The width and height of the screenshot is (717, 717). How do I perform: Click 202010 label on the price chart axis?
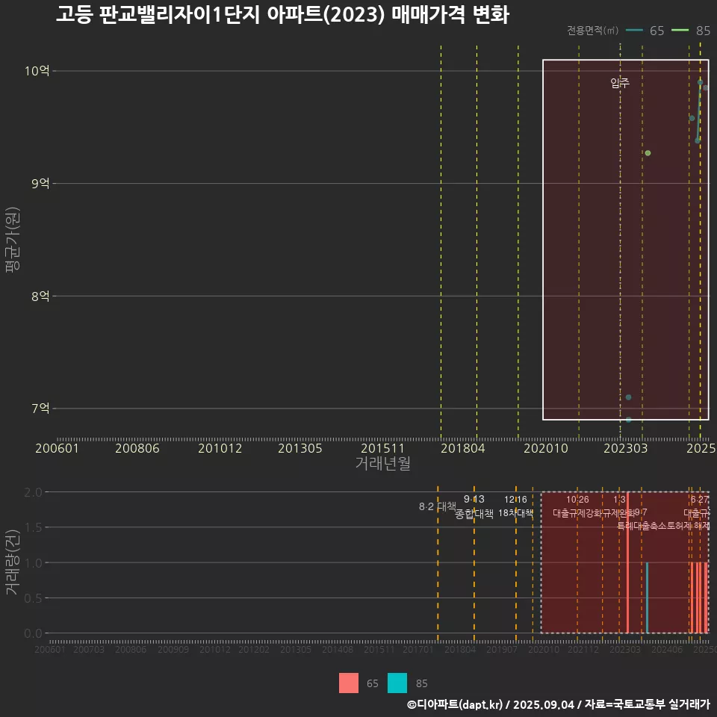(545, 448)
